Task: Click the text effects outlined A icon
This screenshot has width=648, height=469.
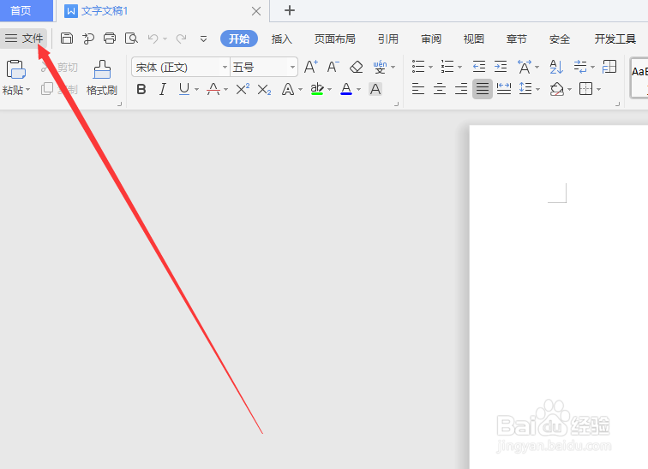Action: click(288, 89)
